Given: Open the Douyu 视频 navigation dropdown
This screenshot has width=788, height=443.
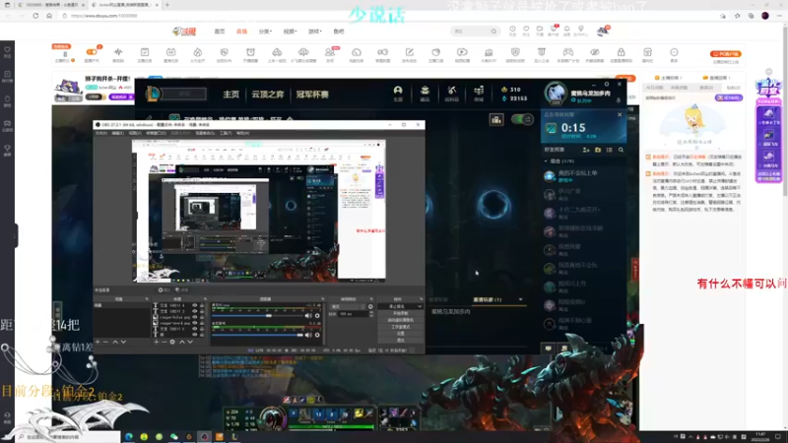Looking at the screenshot, I should 290,32.
